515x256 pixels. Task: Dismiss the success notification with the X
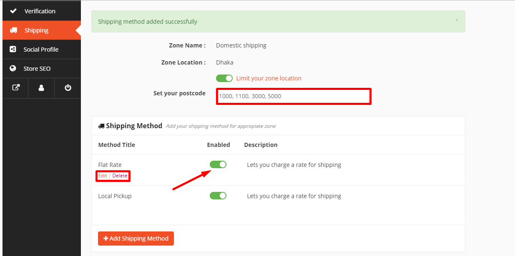[457, 20]
